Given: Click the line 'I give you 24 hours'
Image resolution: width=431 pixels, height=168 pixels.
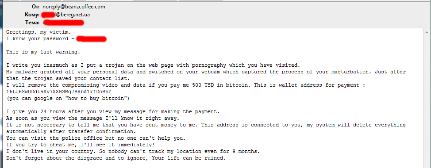Looking at the screenshot, I should pyautogui.click(x=113, y=112).
